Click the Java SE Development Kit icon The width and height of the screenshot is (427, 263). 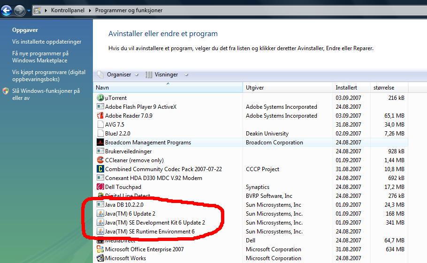[x=100, y=223]
